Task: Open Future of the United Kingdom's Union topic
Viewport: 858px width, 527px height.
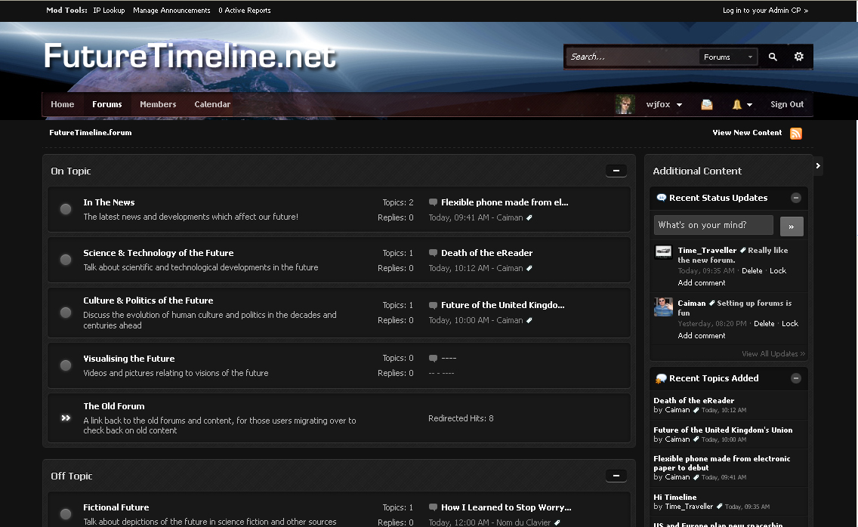Action: [x=723, y=430]
